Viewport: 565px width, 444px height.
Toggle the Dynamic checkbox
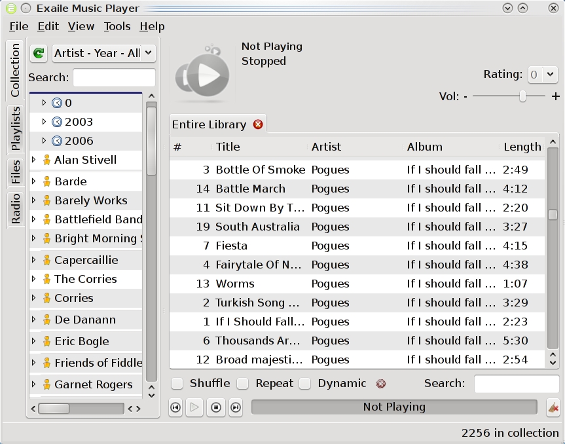305,383
